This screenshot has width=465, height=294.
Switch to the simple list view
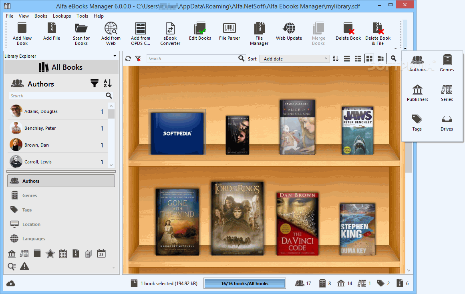click(x=347, y=59)
